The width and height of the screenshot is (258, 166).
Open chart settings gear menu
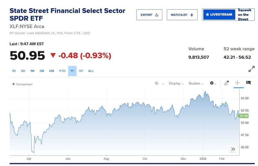(213, 83)
